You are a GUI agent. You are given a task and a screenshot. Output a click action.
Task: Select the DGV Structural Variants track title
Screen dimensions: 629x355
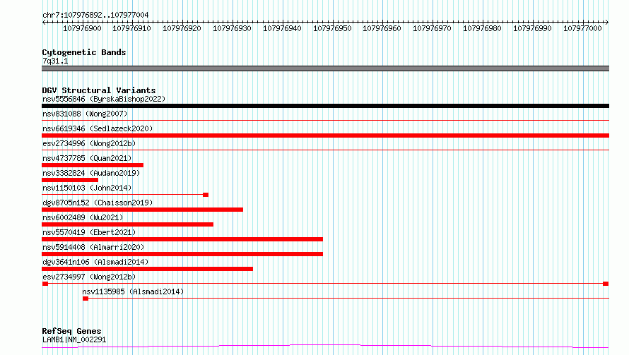(x=99, y=90)
